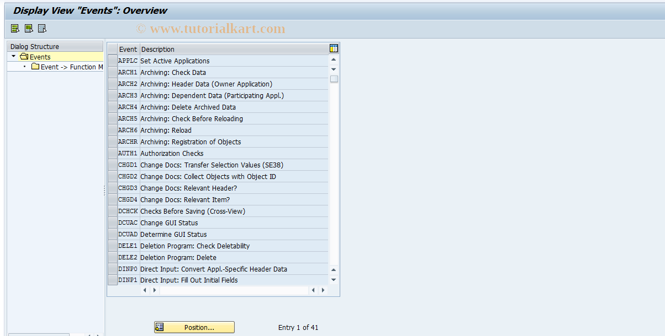665x336 pixels.
Task: Click Deletion Program: Delete description
Action: (x=178, y=257)
